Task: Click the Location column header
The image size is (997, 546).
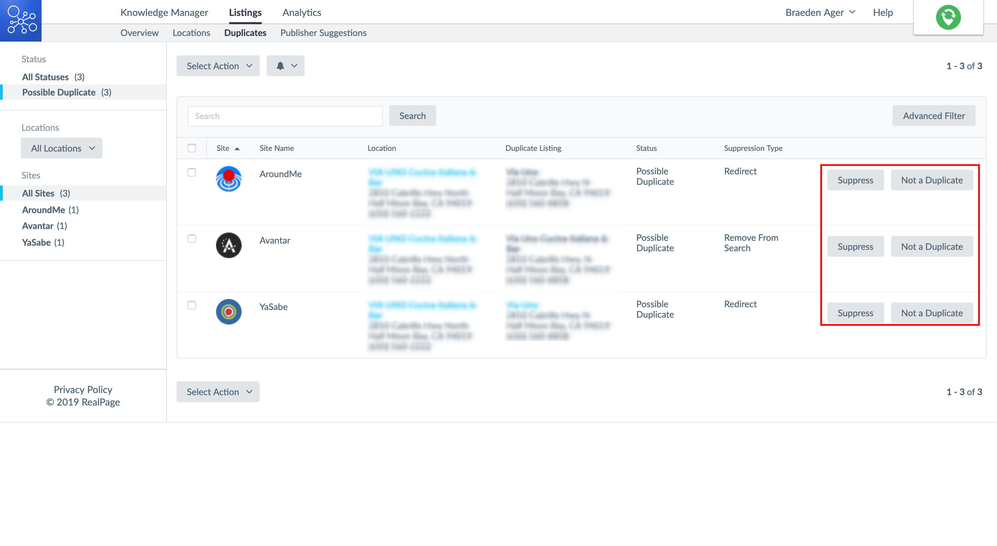Action: tap(381, 148)
